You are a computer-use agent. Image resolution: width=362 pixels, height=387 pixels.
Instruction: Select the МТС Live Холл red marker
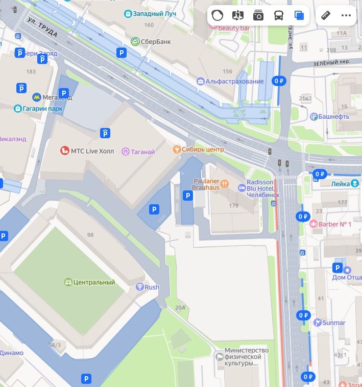point(64,150)
